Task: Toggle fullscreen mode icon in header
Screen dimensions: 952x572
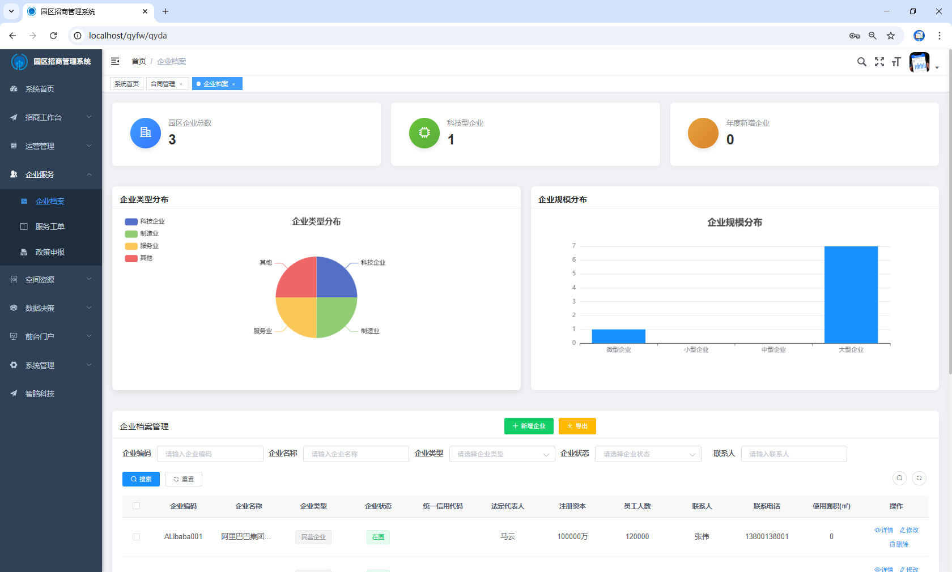Action: click(x=879, y=62)
